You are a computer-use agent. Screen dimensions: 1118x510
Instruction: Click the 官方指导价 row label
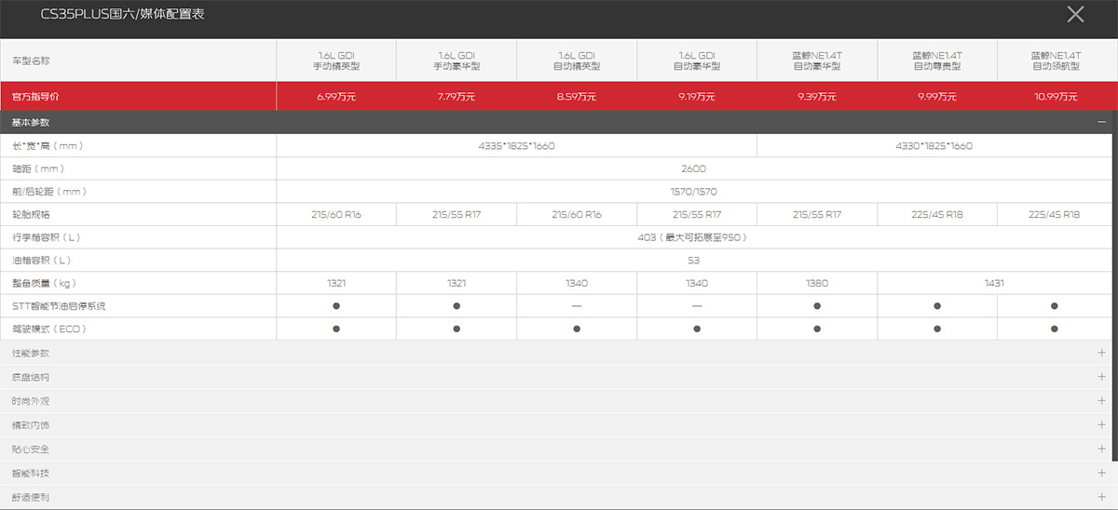coord(35,97)
